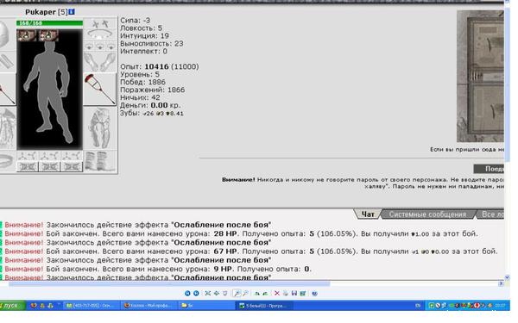518x323 pixels.
Task: Click the green HP bar 168/168
Action: point(49,23)
